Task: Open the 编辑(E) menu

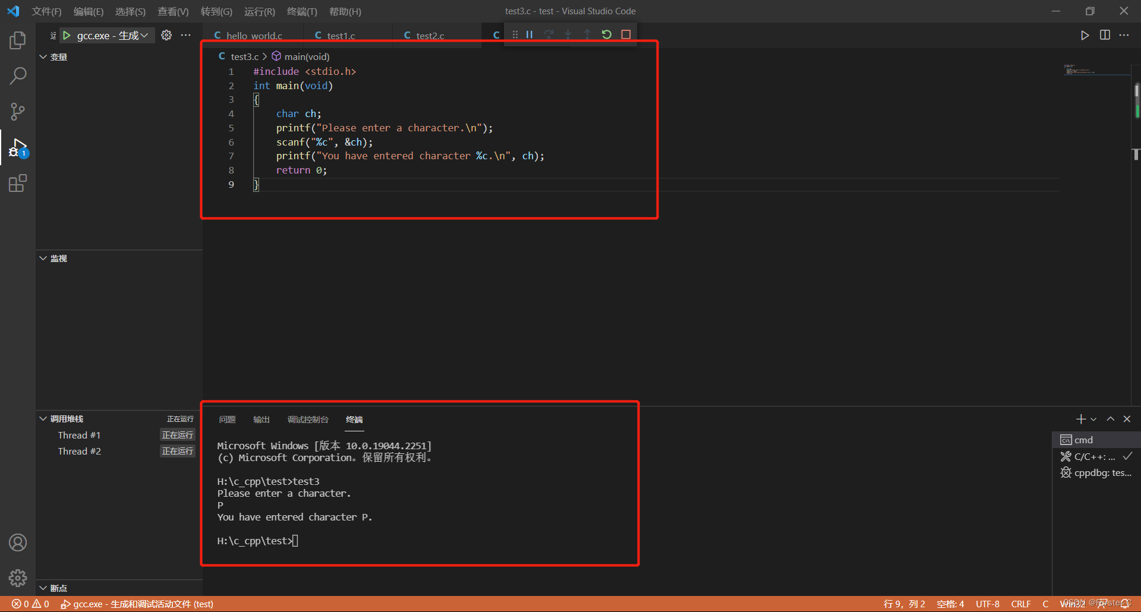Action: coord(88,11)
